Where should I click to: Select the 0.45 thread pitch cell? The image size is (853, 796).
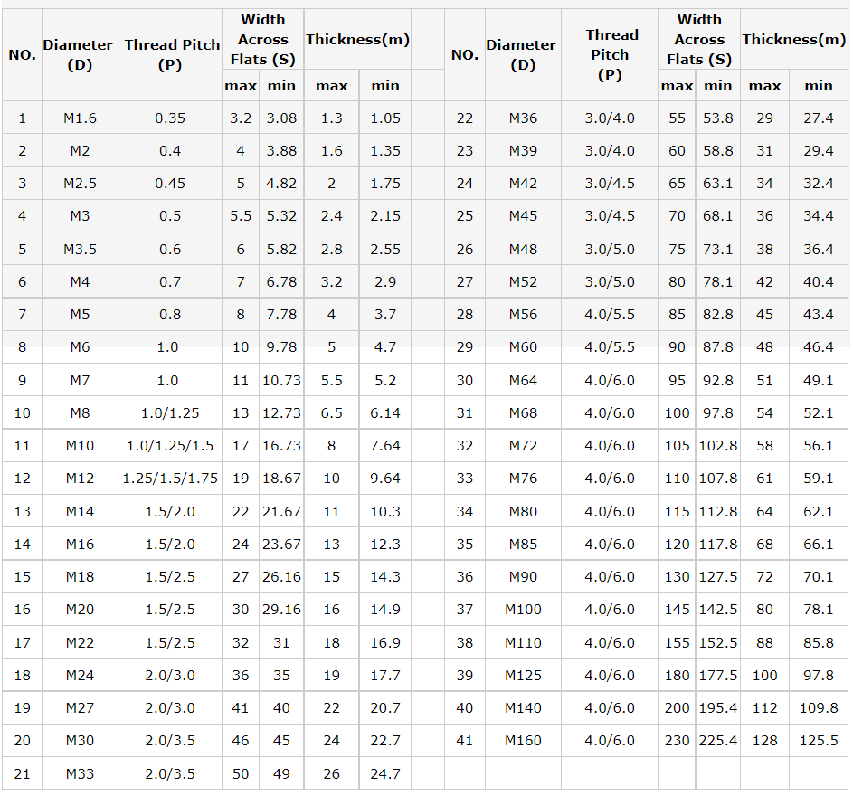[x=170, y=184]
